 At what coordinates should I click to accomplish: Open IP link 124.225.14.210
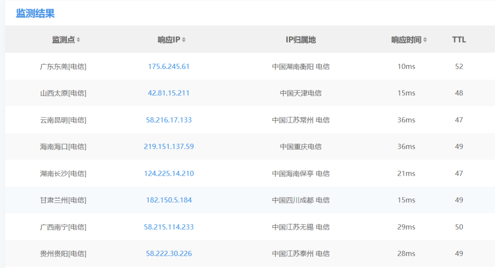168,173
